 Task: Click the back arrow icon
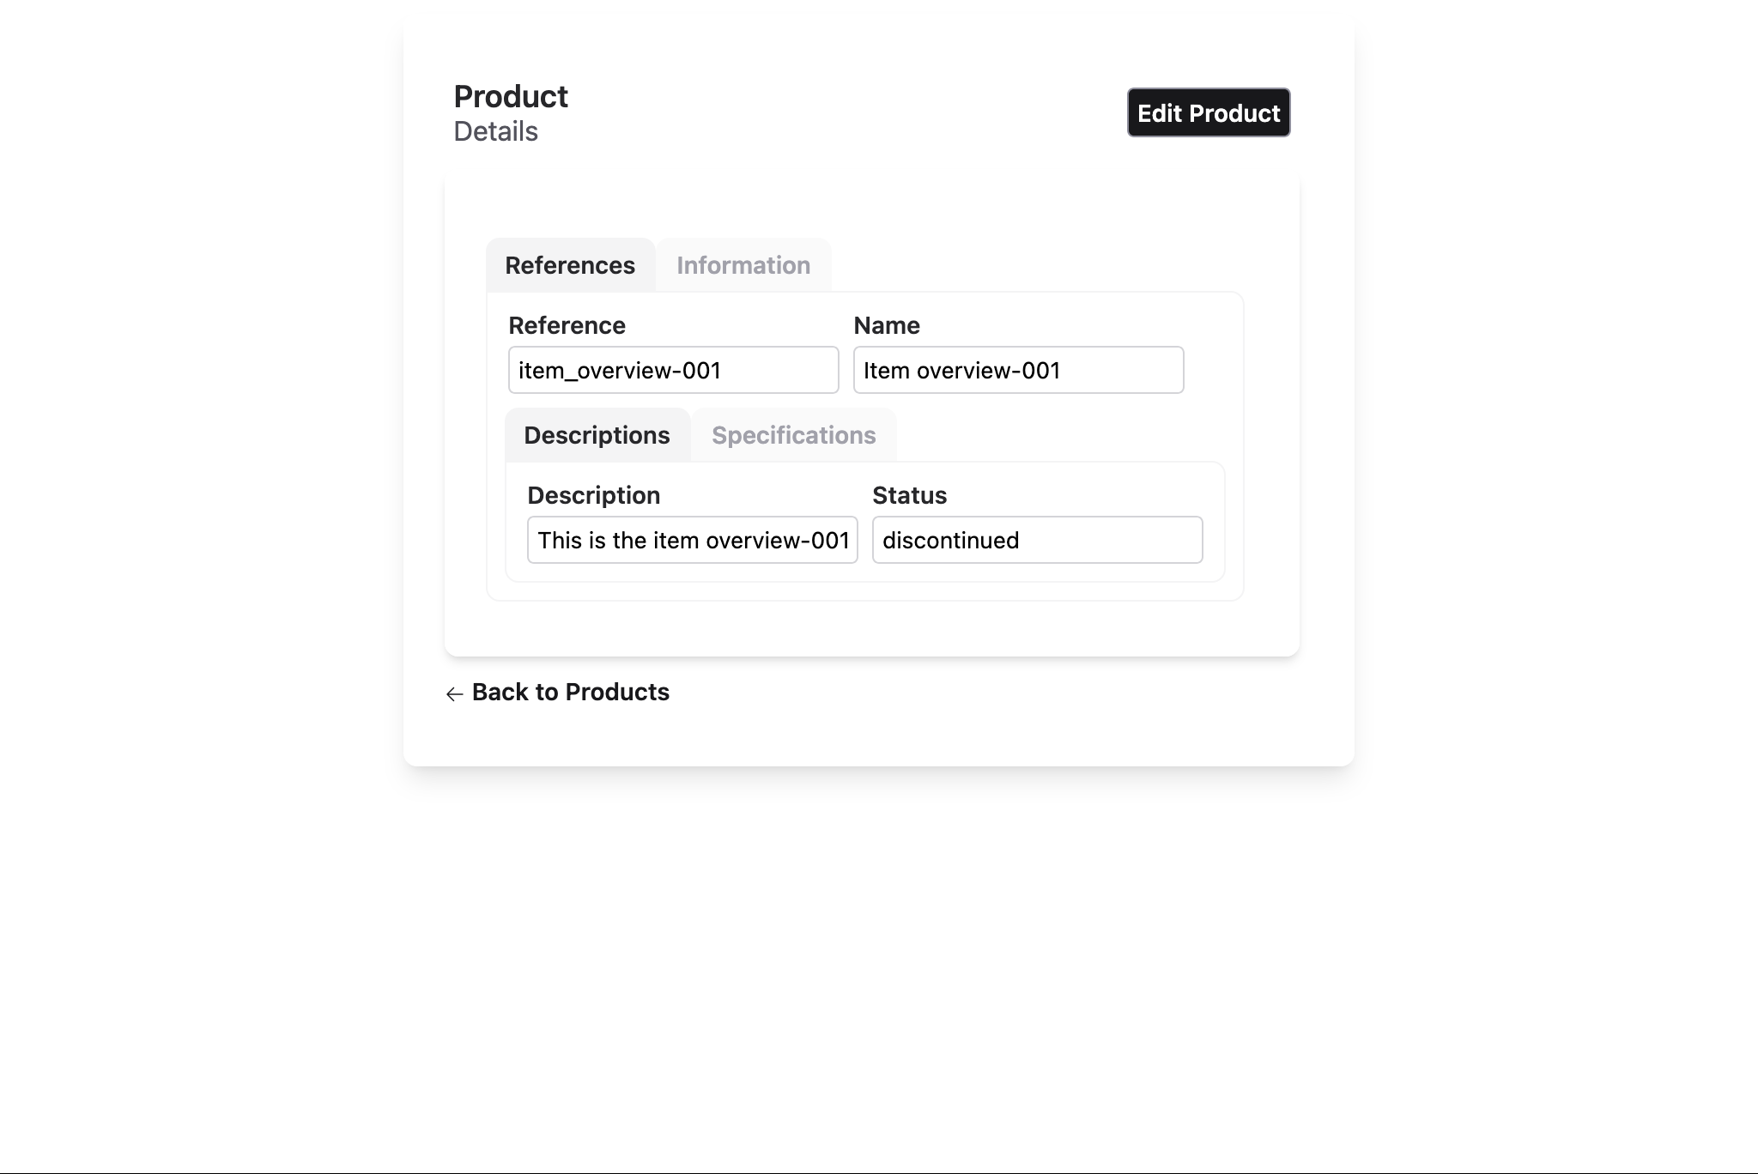click(x=455, y=693)
